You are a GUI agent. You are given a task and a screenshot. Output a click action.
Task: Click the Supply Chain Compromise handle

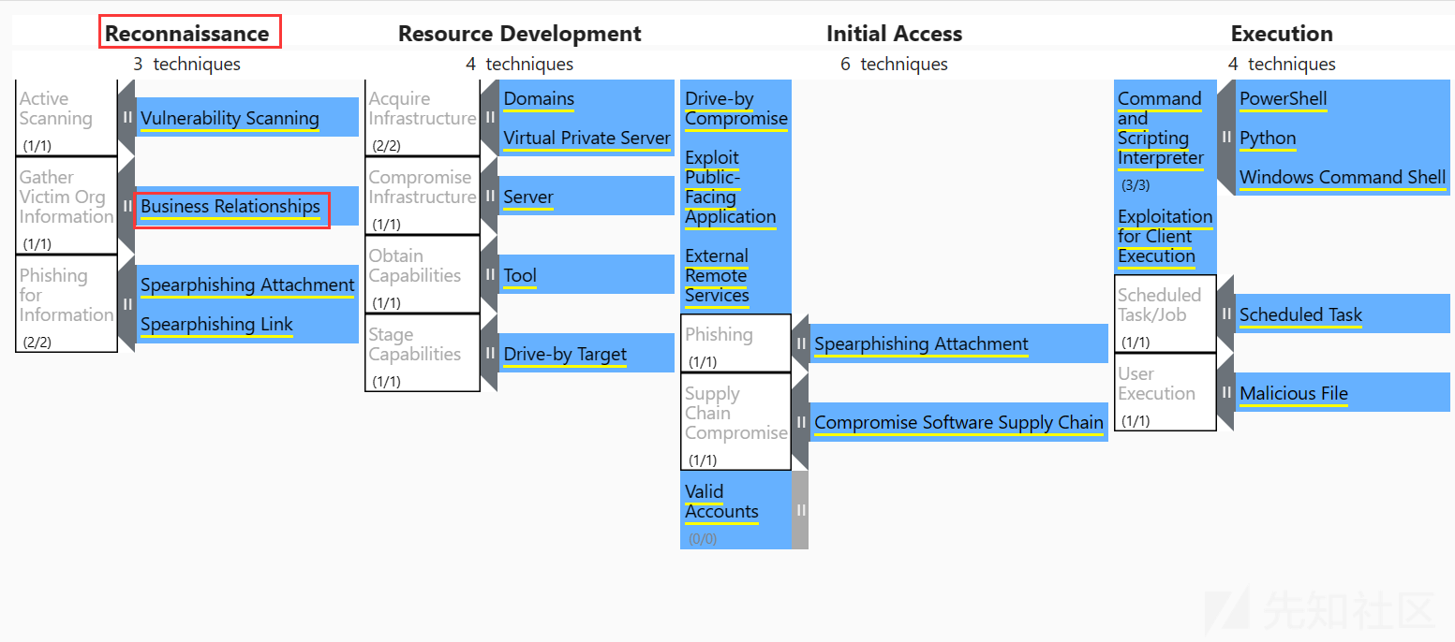pyautogui.click(x=800, y=422)
